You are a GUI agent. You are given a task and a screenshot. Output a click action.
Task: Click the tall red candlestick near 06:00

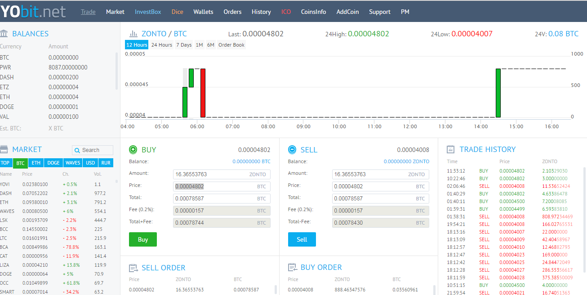pos(203,93)
